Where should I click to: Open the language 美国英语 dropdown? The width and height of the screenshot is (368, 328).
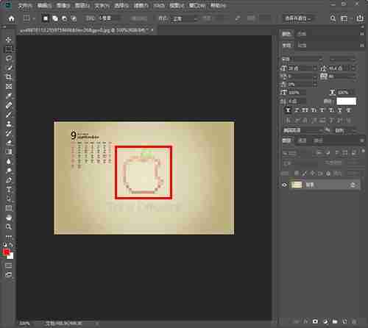pyautogui.click(x=303, y=130)
